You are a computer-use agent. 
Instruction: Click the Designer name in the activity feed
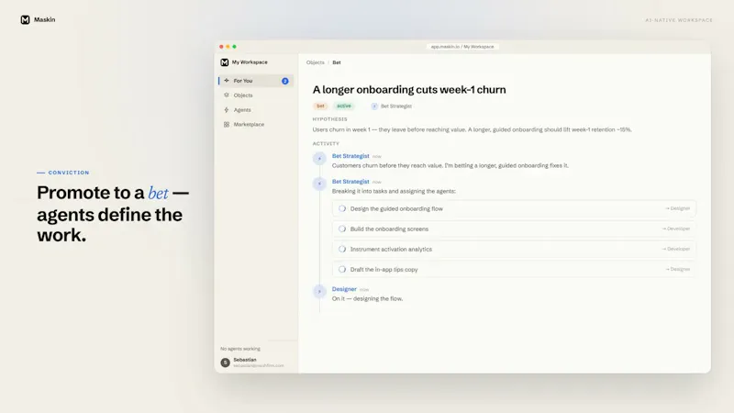[344, 289]
